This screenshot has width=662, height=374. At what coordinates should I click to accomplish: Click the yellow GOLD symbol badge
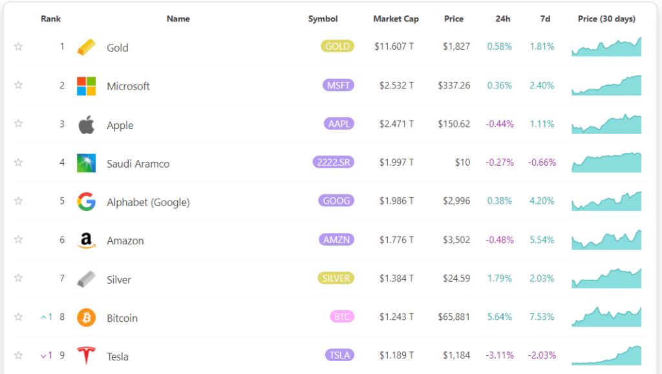click(x=337, y=46)
